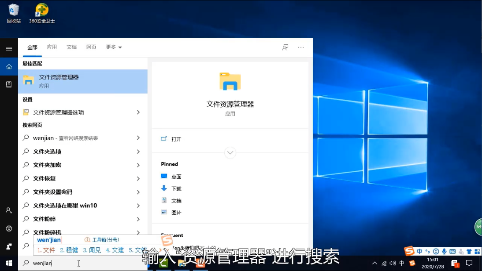
Task: Toggle Sogou punctuation mode on toolbar
Action: (x=427, y=252)
